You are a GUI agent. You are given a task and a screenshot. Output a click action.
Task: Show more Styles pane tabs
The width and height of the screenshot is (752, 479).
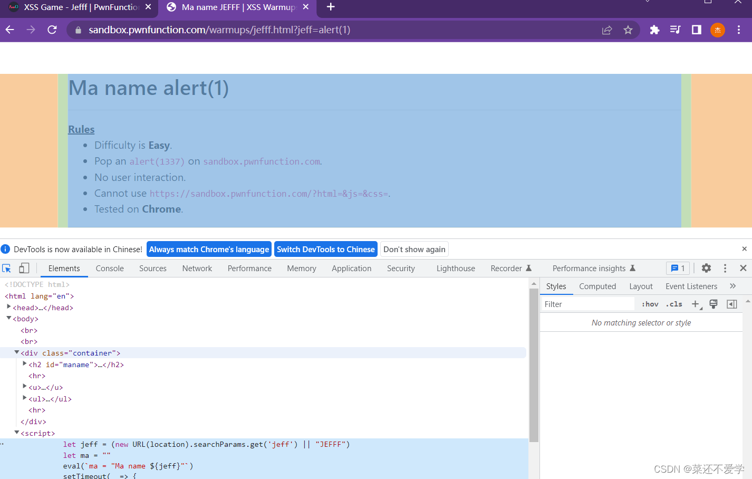(x=732, y=286)
